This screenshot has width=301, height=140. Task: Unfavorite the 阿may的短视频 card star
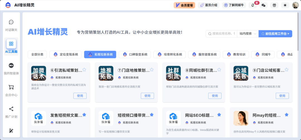coord(287,115)
